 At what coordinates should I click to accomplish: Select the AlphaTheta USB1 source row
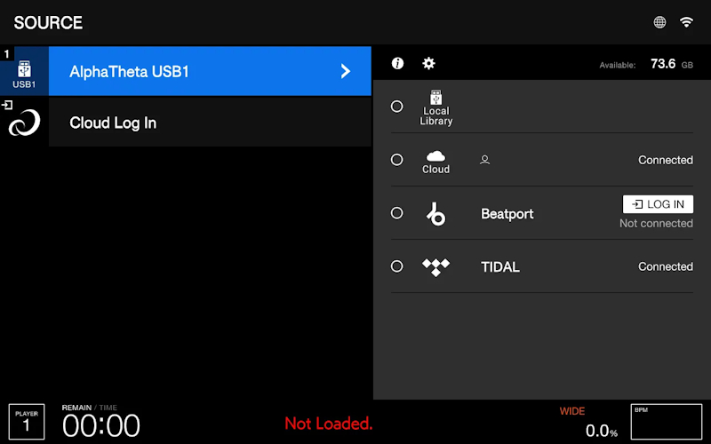pyautogui.click(x=210, y=71)
